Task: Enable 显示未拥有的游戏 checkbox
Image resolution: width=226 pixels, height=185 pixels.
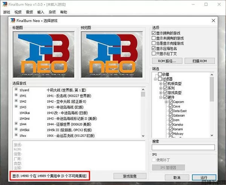Action: [154, 38]
